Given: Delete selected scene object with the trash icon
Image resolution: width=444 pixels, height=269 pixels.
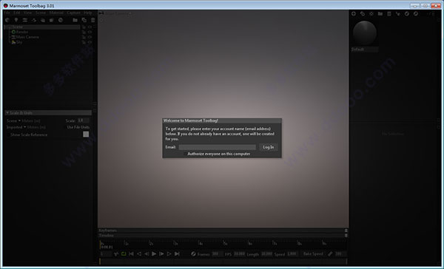Looking at the screenshot, I should tap(93, 20).
